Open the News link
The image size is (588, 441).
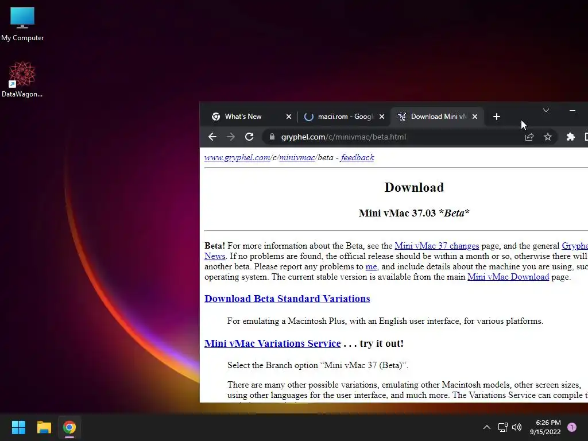coord(215,256)
